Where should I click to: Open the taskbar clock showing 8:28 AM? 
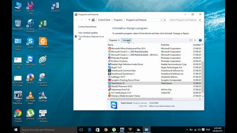coord(218,130)
